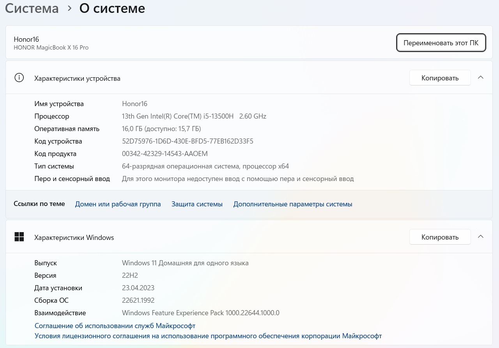Open Соглашение об использовании служб Майкрософт

pyautogui.click(x=115, y=325)
